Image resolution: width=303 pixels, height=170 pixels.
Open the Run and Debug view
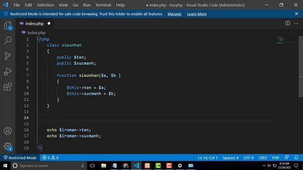pyautogui.click(x=8, y=71)
